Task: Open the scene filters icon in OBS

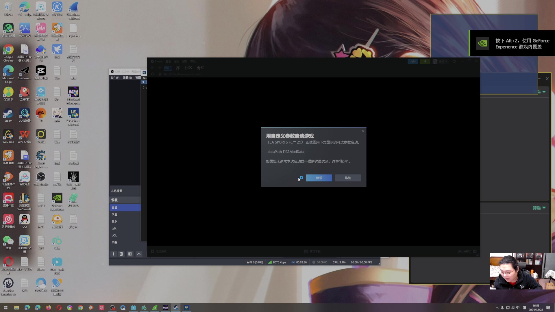Action: (x=130, y=254)
